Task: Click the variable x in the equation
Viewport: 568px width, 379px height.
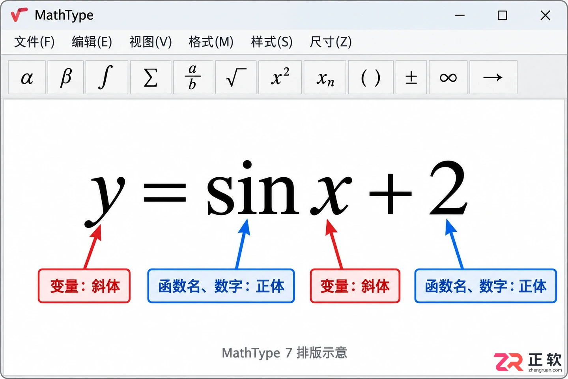Action: coord(331,195)
